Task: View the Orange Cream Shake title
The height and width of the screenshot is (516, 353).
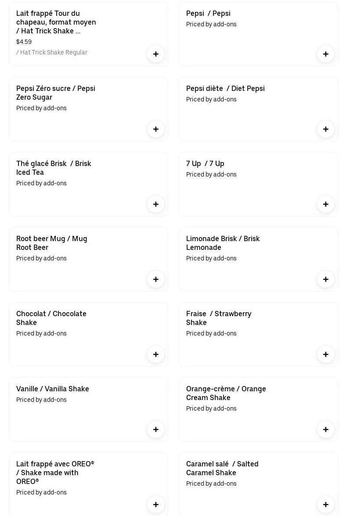Action: (x=226, y=393)
